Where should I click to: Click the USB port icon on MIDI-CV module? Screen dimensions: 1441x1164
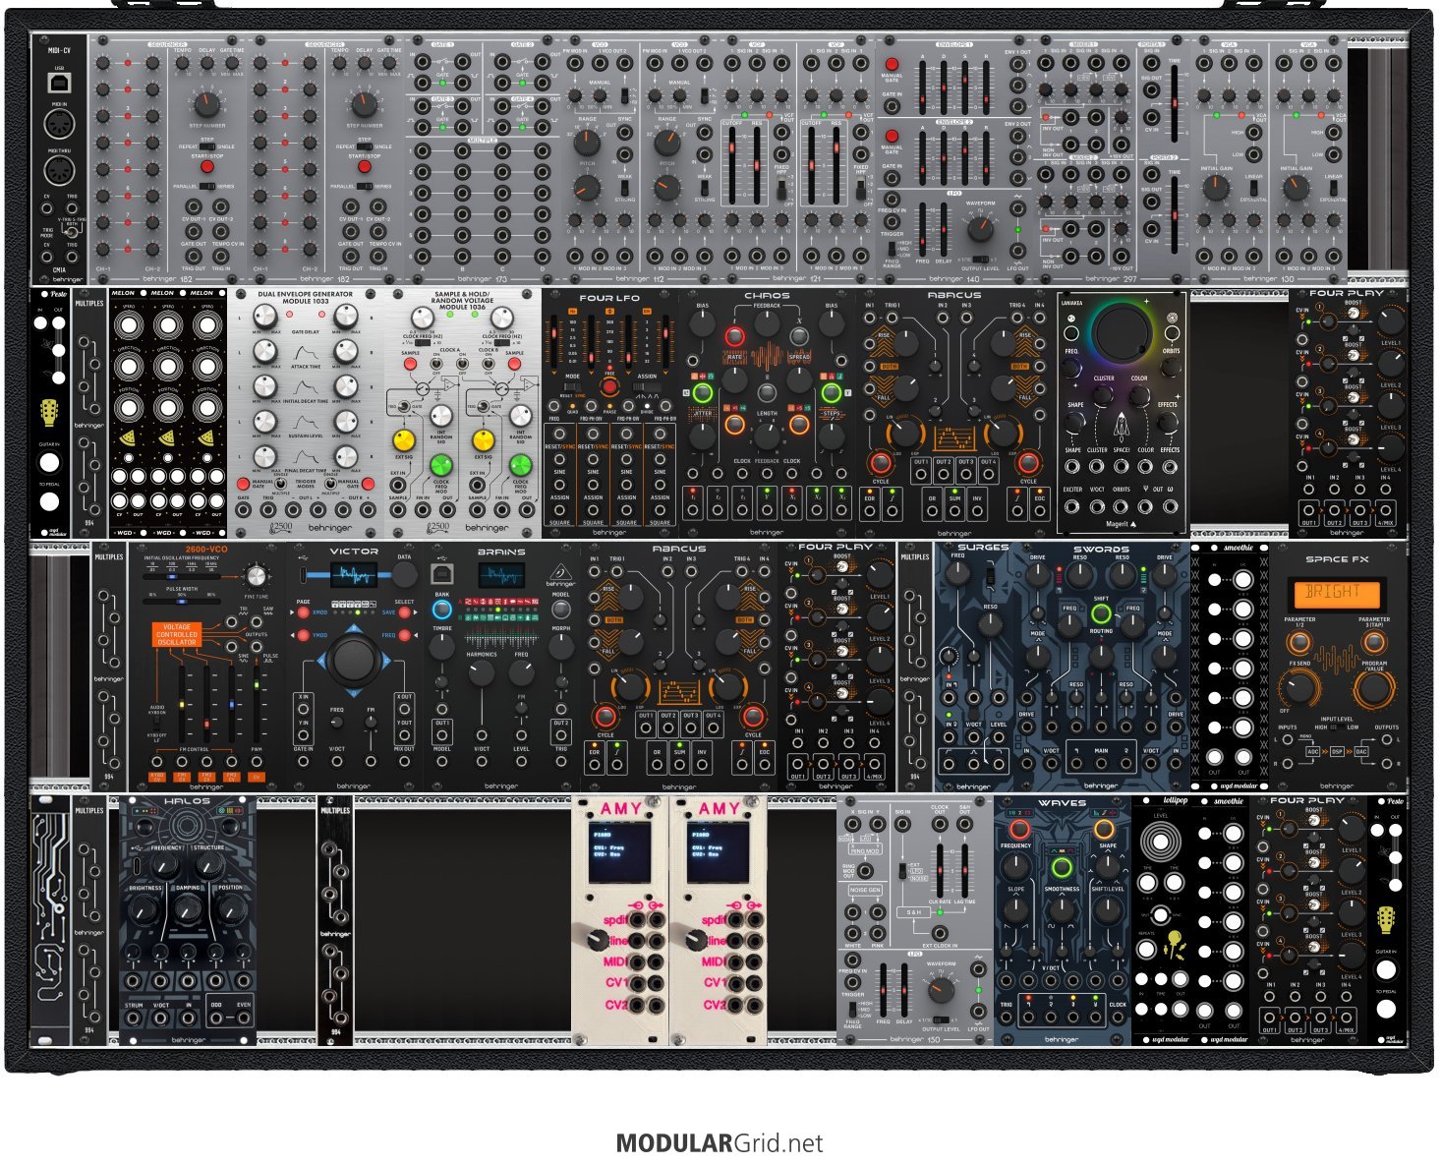(x=60, y=81)
